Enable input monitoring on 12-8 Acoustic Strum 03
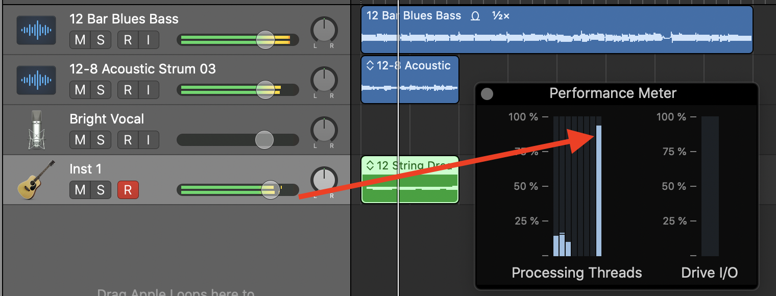 [x=149, y=90]
